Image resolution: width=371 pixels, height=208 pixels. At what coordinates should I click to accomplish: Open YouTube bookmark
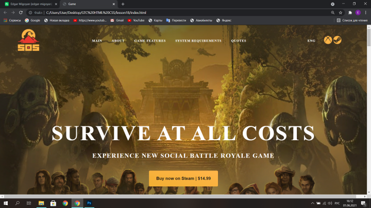136,21
